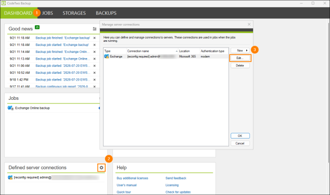Open 'Backup job finished: Exchange backup' link
The image size is (330, 195).
point(63,38)
